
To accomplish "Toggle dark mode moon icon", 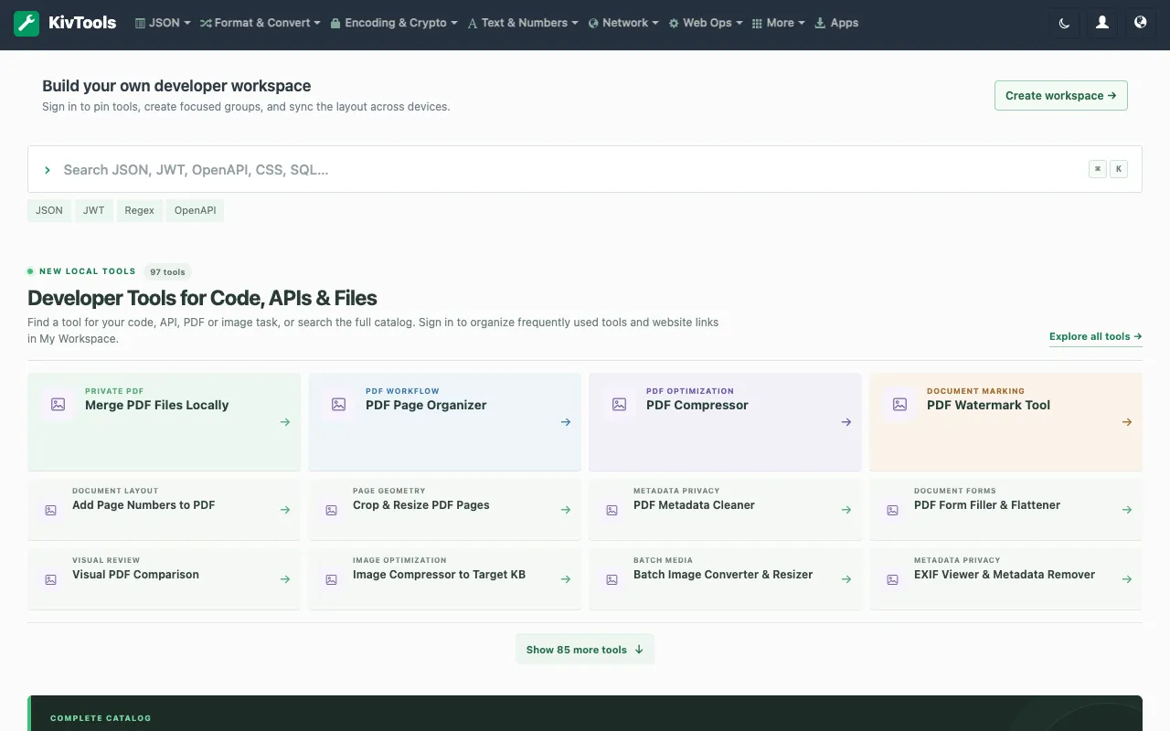I will (1064, 23).
